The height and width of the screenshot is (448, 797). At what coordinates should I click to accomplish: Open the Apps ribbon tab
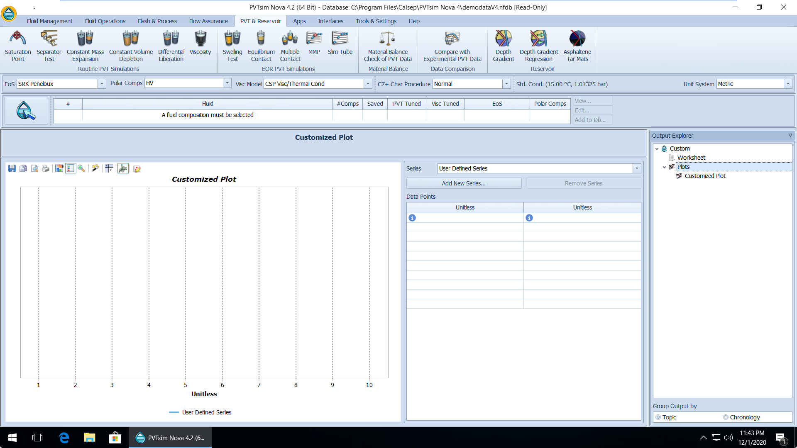[x=299, y=21]
